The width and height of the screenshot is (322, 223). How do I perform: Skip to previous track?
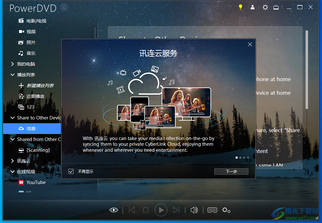(132, 210)
